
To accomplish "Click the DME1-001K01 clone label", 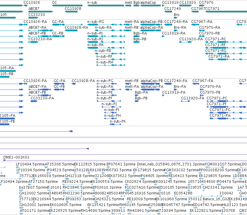I will pyautogui.click(x=16, y=157).
